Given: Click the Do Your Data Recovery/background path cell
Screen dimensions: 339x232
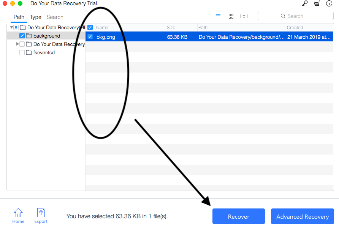Looking at the screenshot, I should tap(241, 37).
